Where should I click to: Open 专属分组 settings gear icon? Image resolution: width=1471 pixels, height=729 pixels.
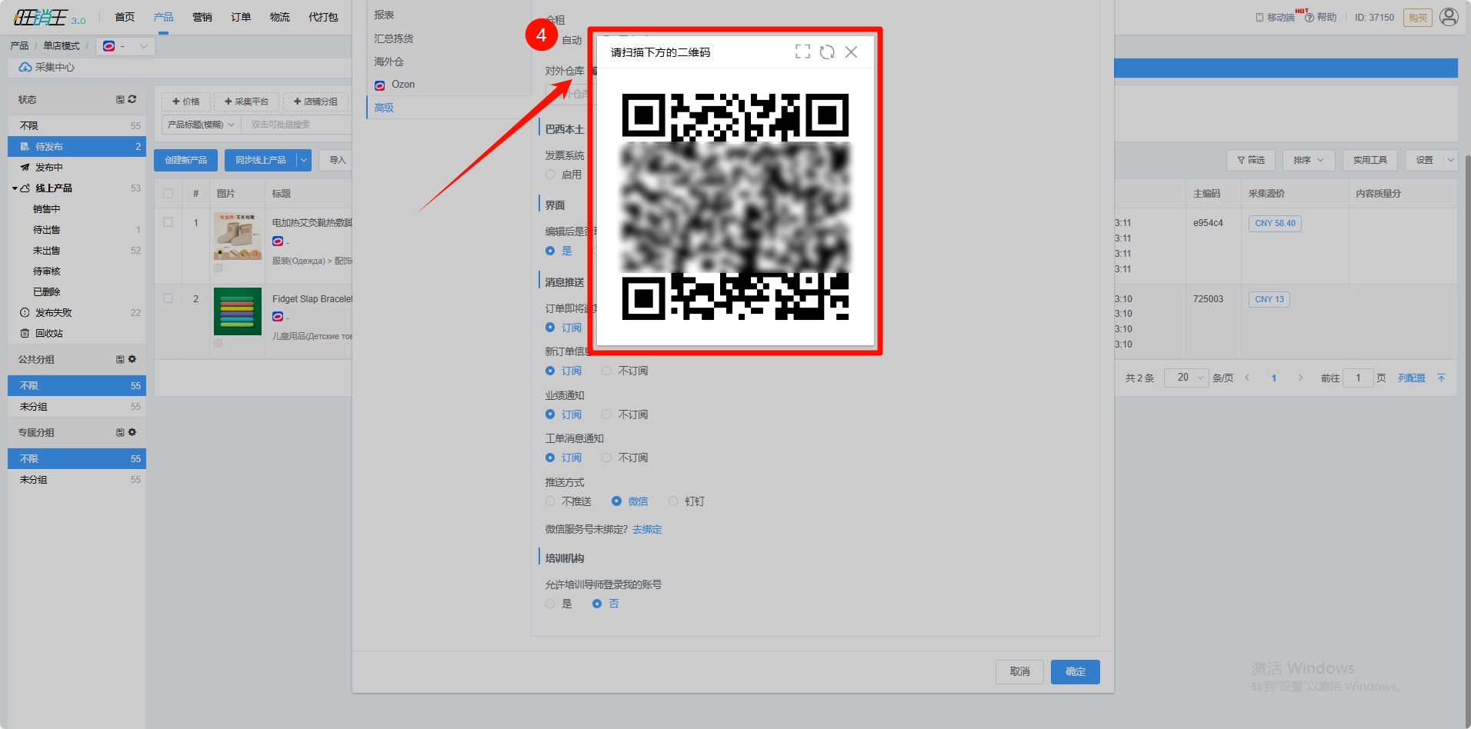pyautogui.click(x=132, y=432)
